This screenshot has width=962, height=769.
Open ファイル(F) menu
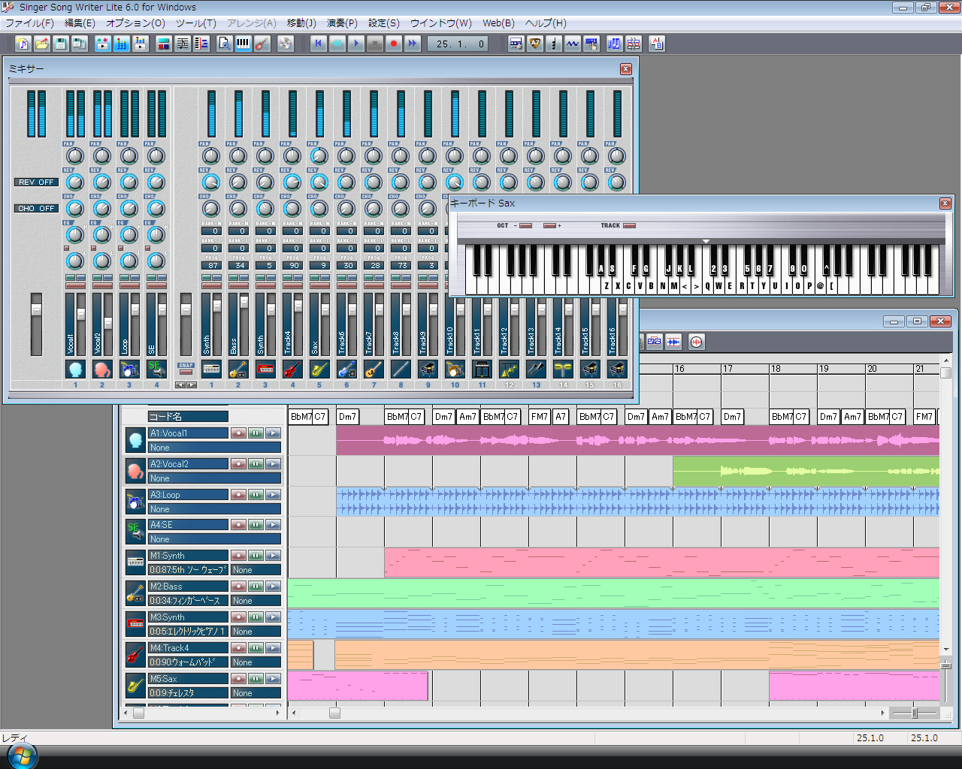coord(29,23)
